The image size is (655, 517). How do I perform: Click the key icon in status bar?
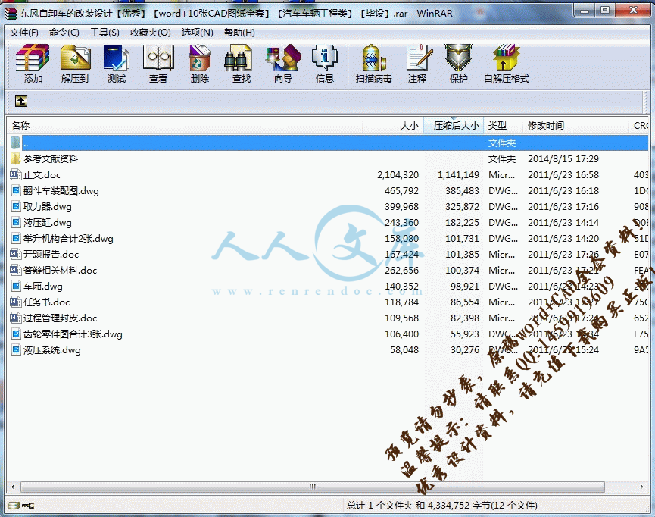pyautogui.click(x=28, y=506)
